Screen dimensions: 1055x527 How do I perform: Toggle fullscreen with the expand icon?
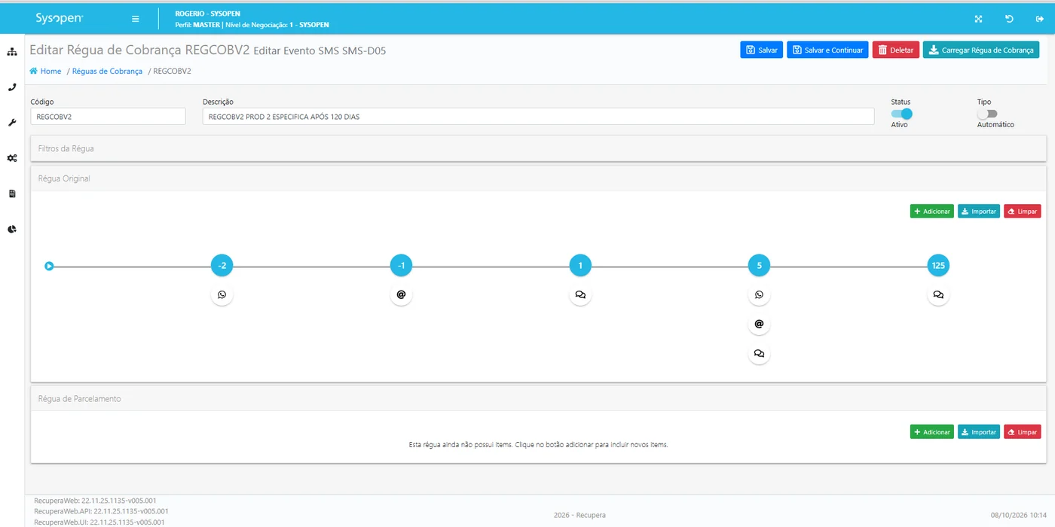tap(978, 19)
